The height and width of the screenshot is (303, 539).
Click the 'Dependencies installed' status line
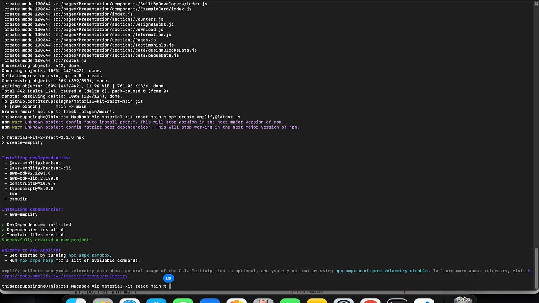32,230
